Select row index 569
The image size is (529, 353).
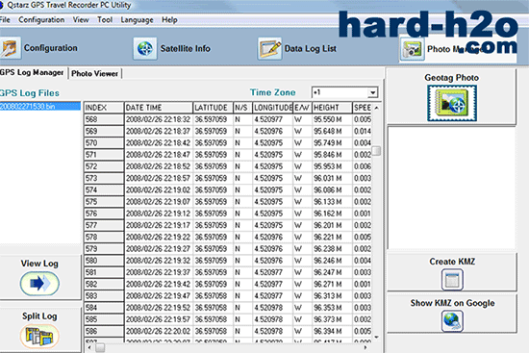pos(104,131)
